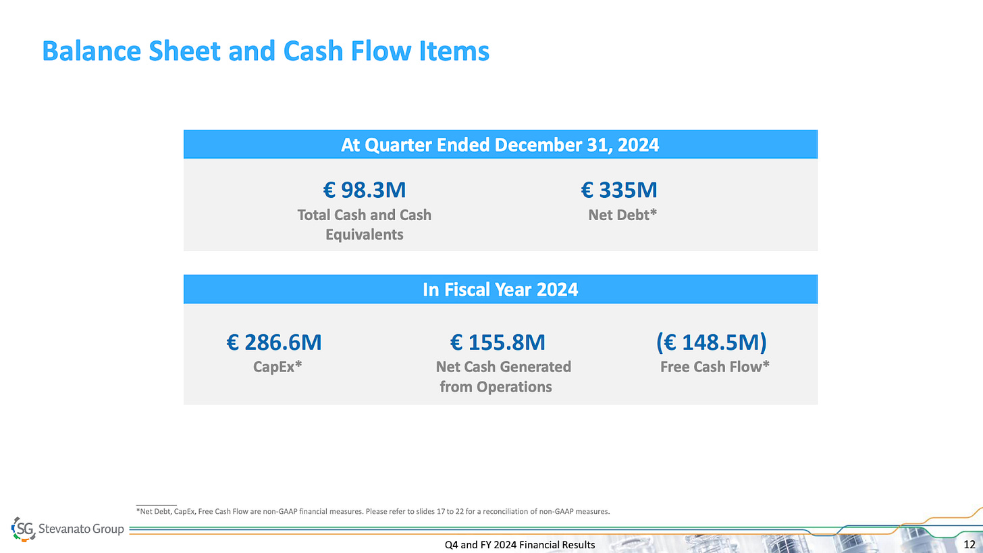This screenshot has height=553, width=983.
Task: Click the Stevanato Group SG logo icon
Action: coord(24,530)
